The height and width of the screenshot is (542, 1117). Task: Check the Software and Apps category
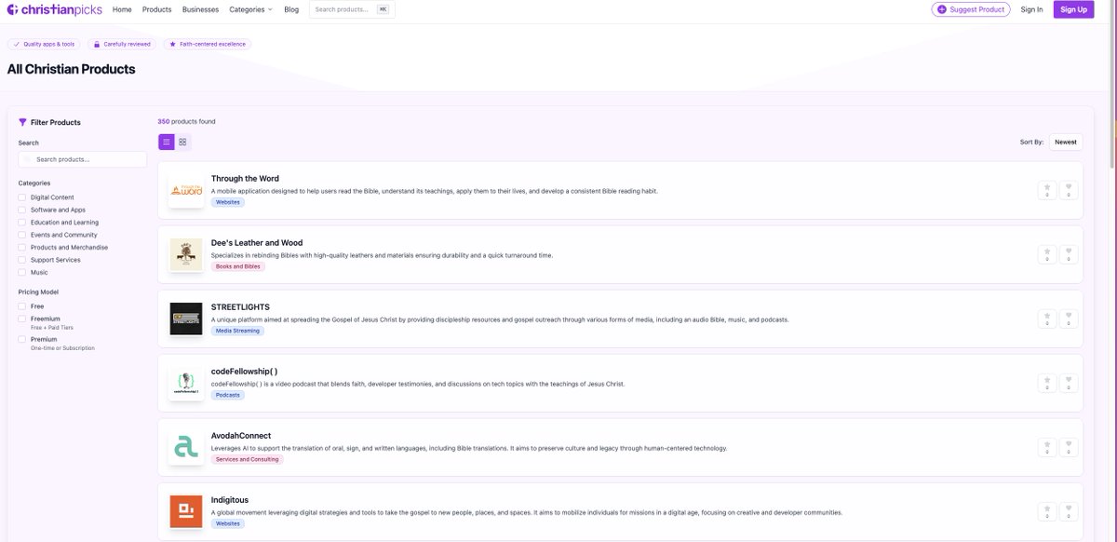pyautogui.click(x=22, y=210)
